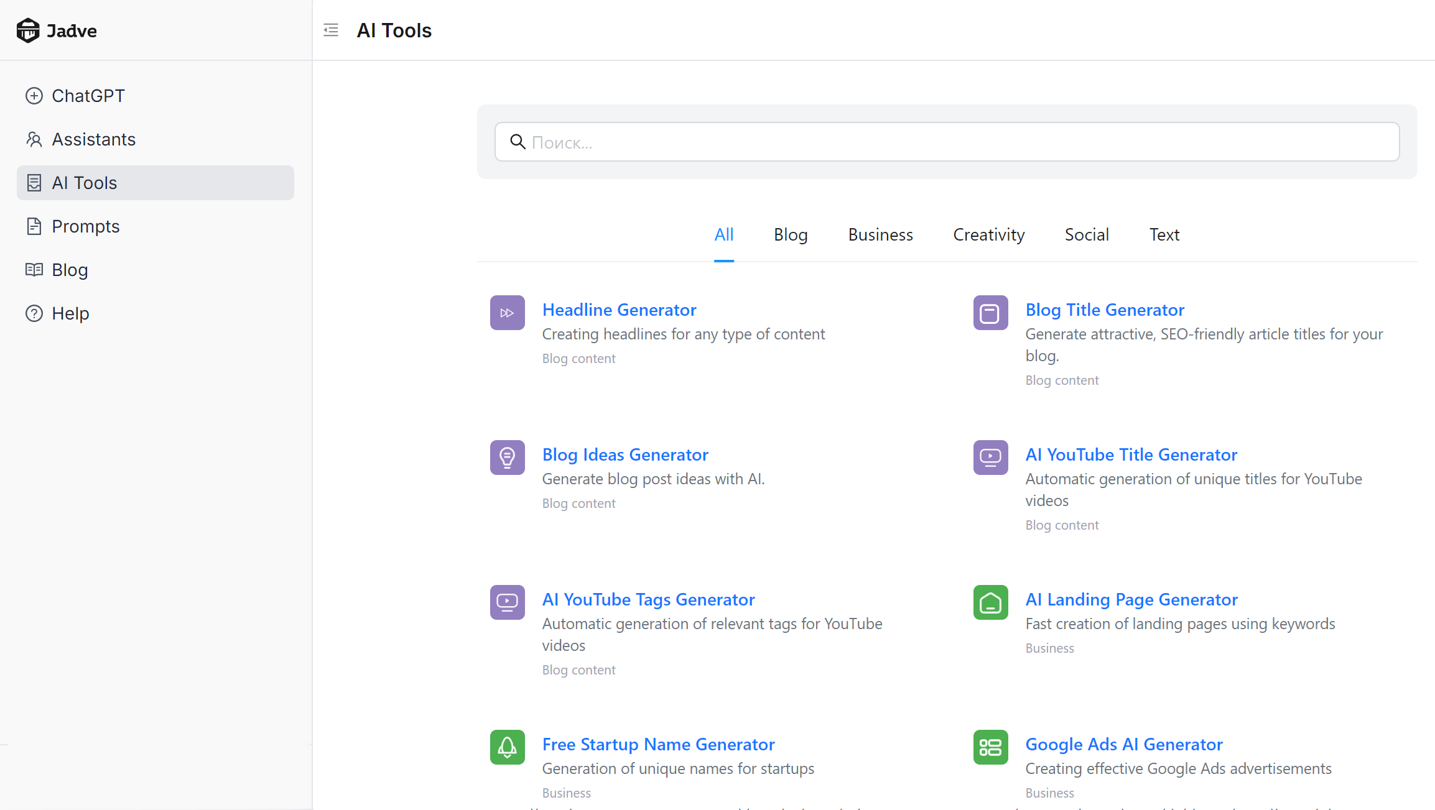The width and height of the screenshot is (1435, 810).
Task: Click the AI YouTube Tags Generator icon
Action: [507, 602]
